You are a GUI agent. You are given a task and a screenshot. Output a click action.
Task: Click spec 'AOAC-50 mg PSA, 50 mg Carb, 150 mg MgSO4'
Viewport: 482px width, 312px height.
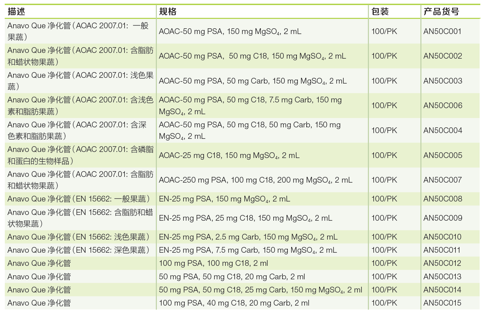(253, 81)
